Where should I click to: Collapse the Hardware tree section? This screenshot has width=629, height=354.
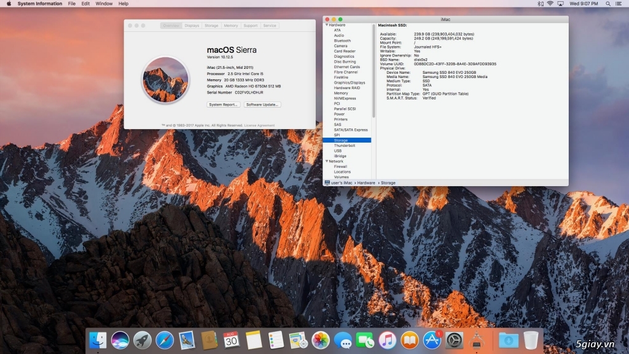pos(327,25)
